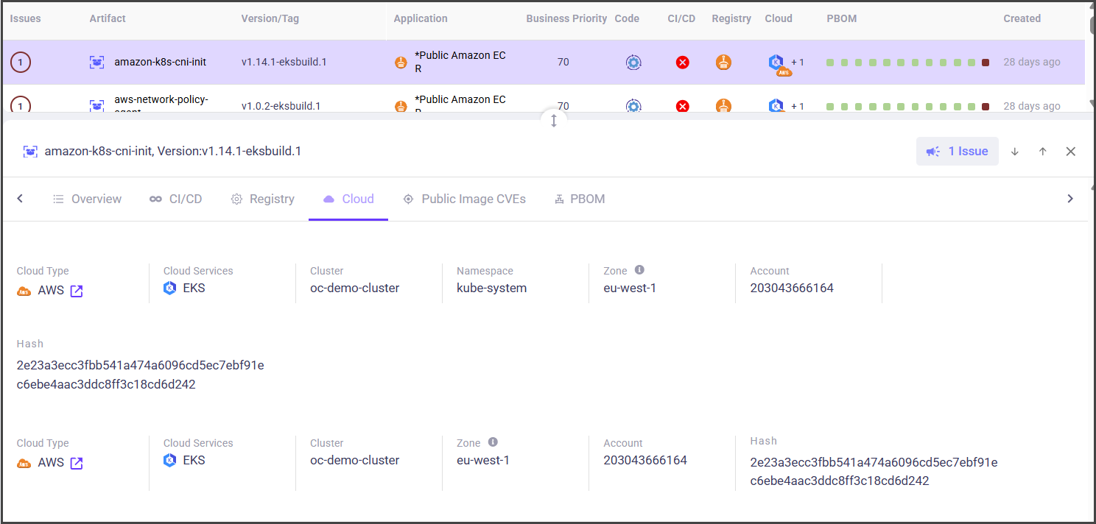1096x524 pixels.
Task: Switch to the Overview tab
Action: click(x=88, y=199)
